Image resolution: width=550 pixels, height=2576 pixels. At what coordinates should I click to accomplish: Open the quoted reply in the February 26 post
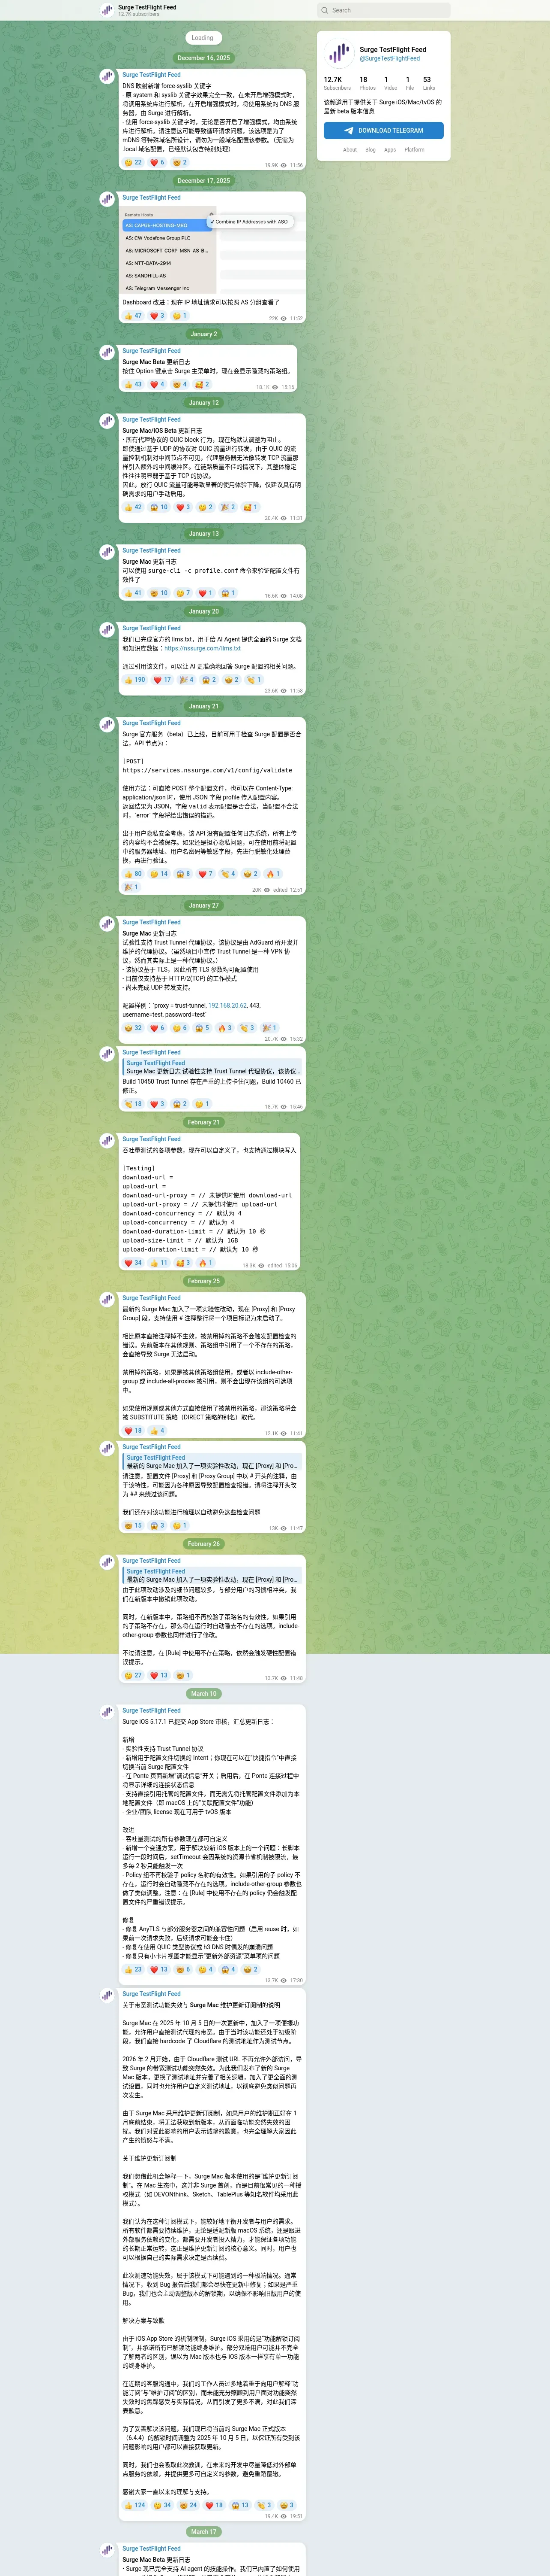point(212,1576)
